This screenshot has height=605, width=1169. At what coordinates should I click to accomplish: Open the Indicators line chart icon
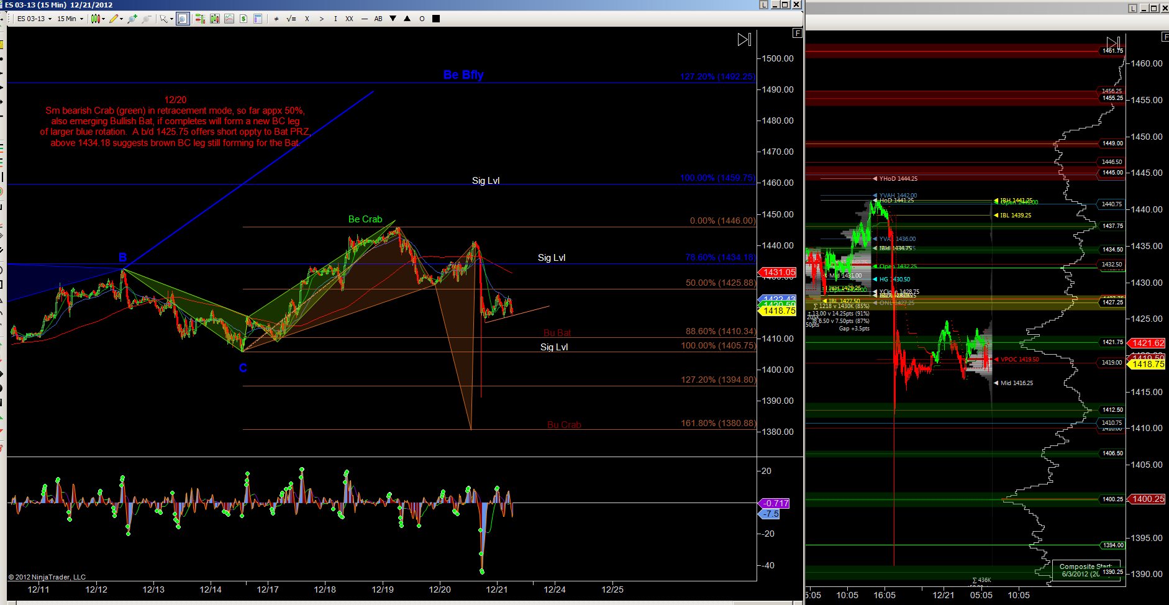click(229, 19)
